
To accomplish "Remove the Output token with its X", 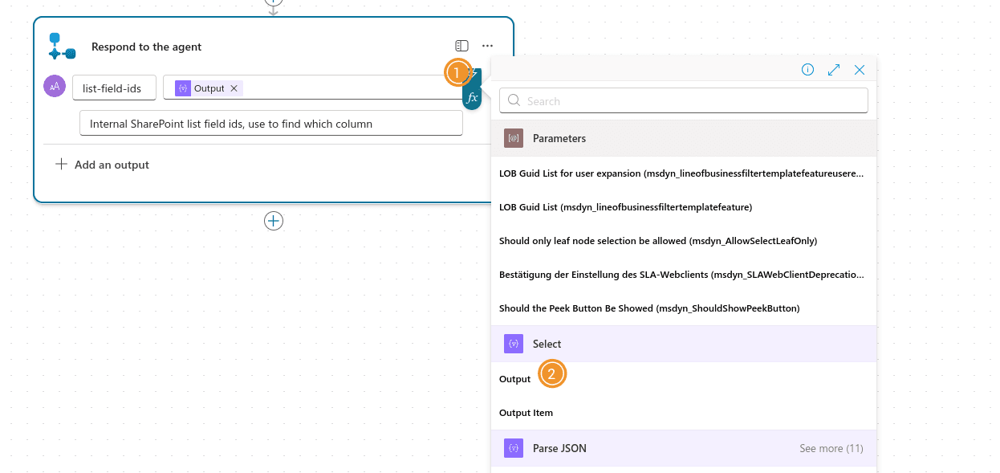I will point(234,88).
